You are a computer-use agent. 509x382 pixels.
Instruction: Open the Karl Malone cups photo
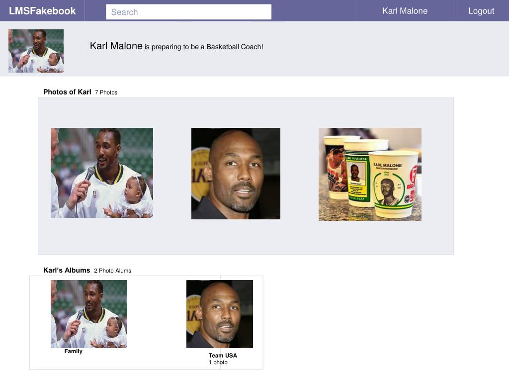pyautogui.click(x=370, y=175)
